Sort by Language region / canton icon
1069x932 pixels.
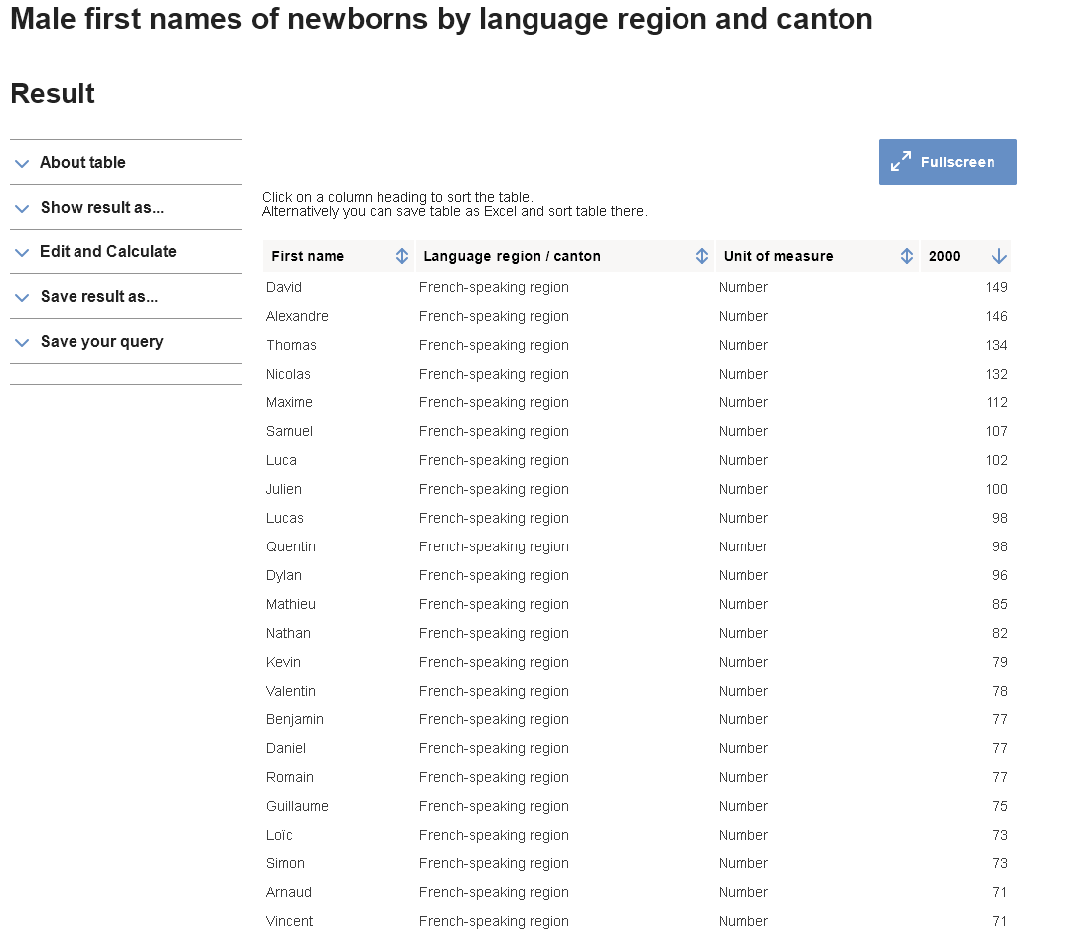701,256
